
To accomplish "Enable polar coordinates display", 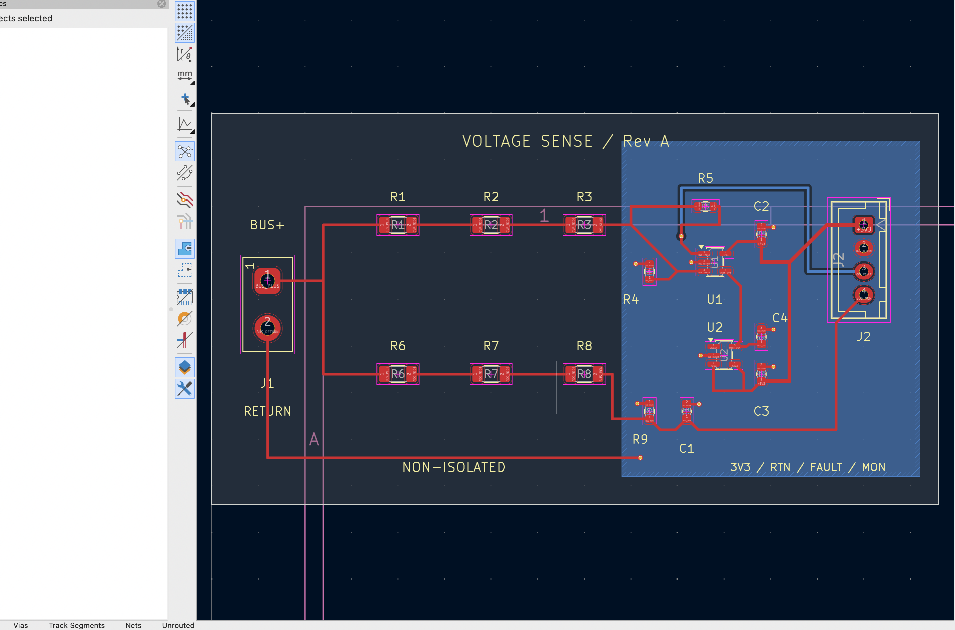I will [x=184, y=54].
